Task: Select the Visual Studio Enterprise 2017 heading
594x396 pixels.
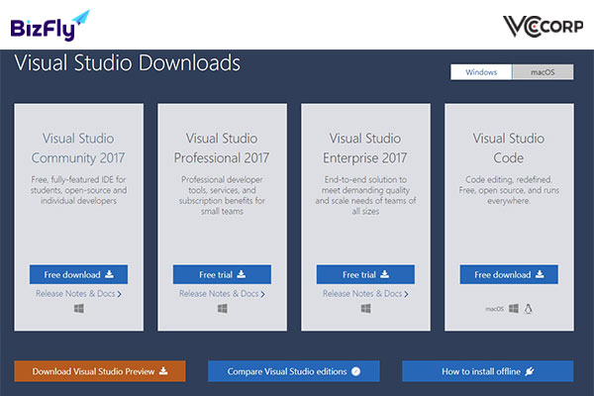Action: point(365,148)
